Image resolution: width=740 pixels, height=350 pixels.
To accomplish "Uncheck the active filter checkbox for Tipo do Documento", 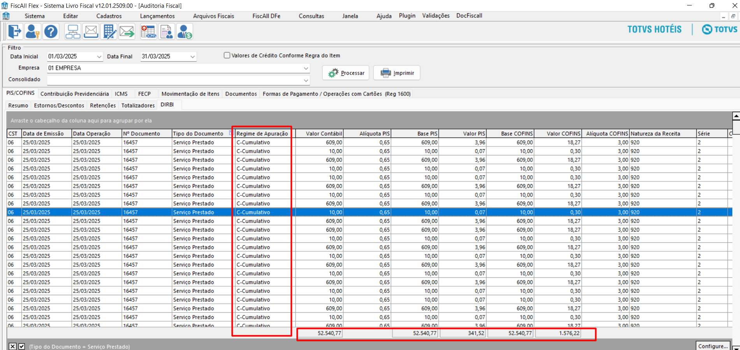I will [x=22, y=347].
